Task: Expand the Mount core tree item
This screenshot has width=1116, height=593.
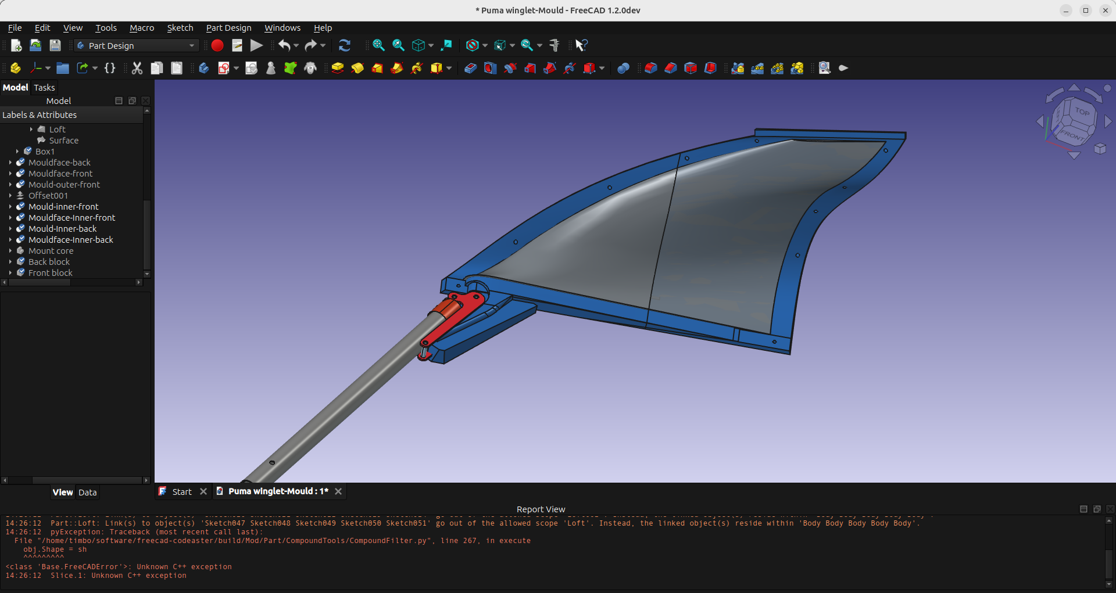Action: [10, 251]
